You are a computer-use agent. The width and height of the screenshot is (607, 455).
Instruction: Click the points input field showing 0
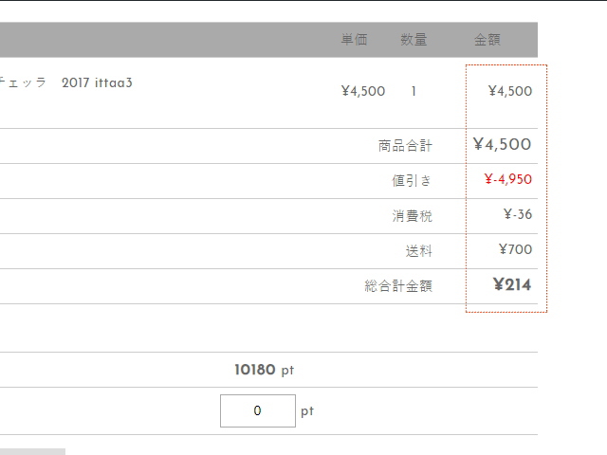click(x=258, y=410)
